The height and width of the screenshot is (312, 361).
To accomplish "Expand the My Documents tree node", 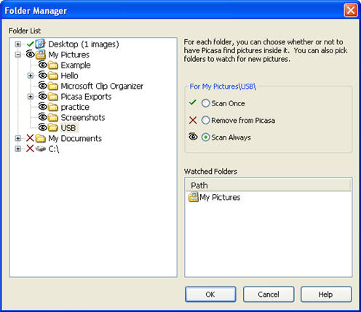I will pos(17,138).
